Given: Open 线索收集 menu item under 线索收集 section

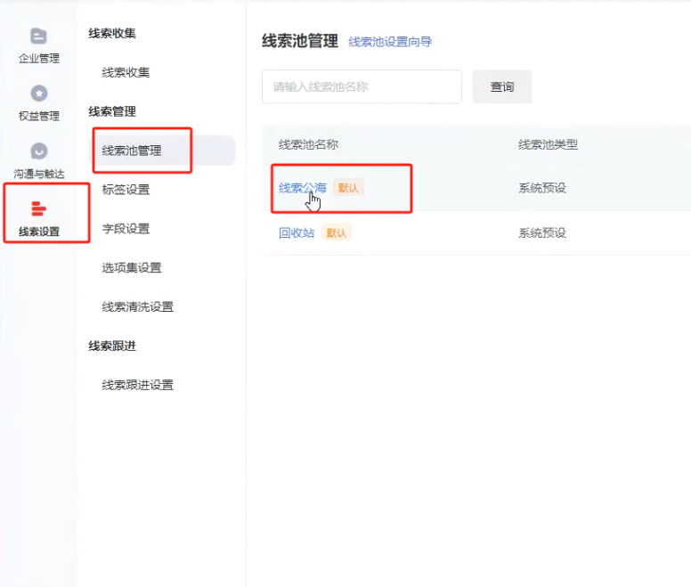Looking at the screenshot, I should tap(126, 72).
